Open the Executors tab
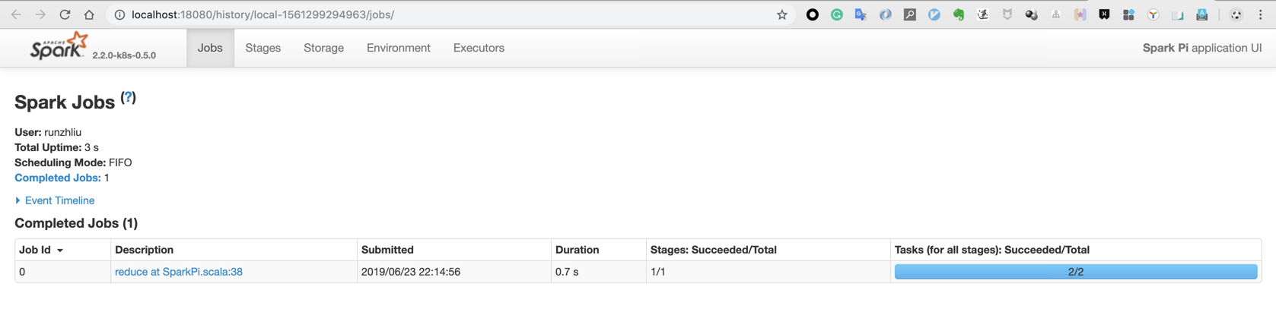Viewport: 1276px width, 312px height. click(479, 48)
